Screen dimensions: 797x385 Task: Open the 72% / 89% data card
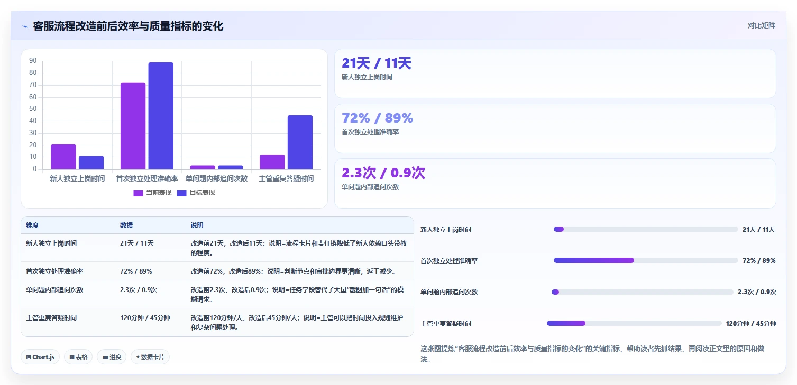point(555,128)
